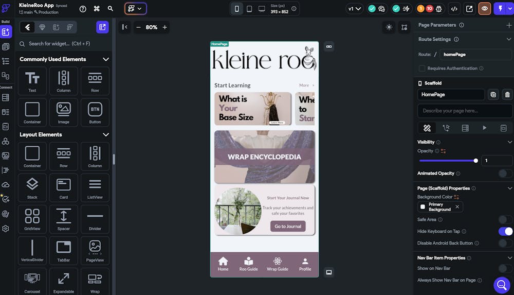
Task: Delete the HomePage scaffold via trash icon
Action: (507, 95)
